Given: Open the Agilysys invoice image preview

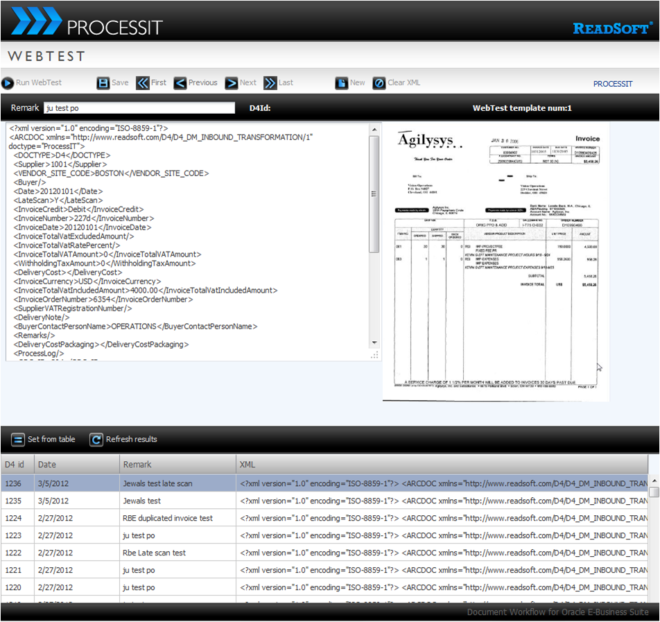Looking at the screenshot, I should (x=496, y=261).
